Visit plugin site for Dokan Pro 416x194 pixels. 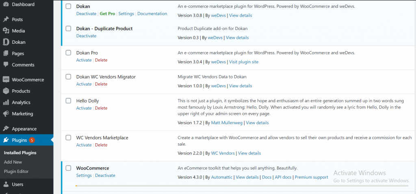point(244,62)
